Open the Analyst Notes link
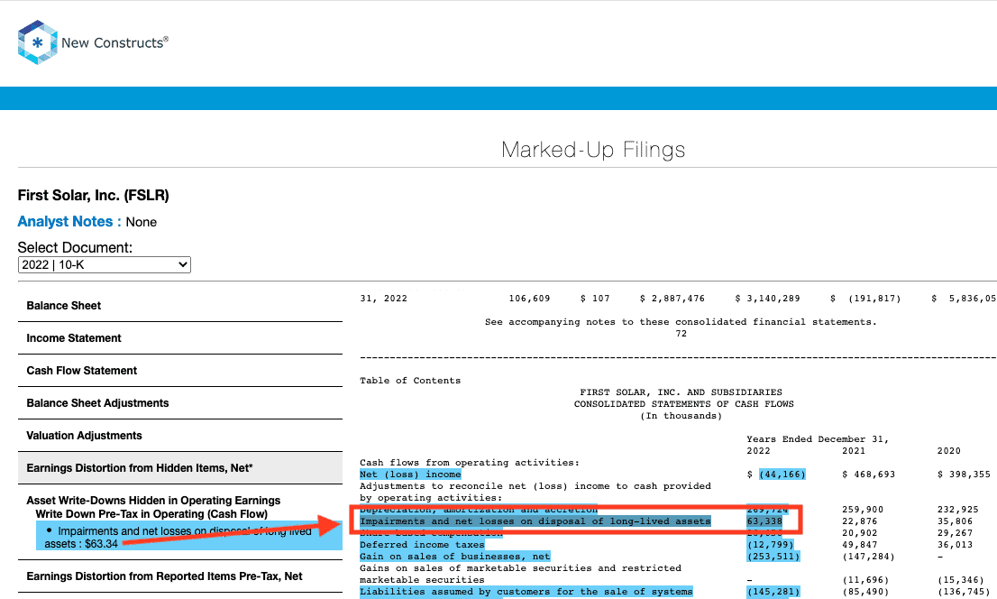 (69, 222)
